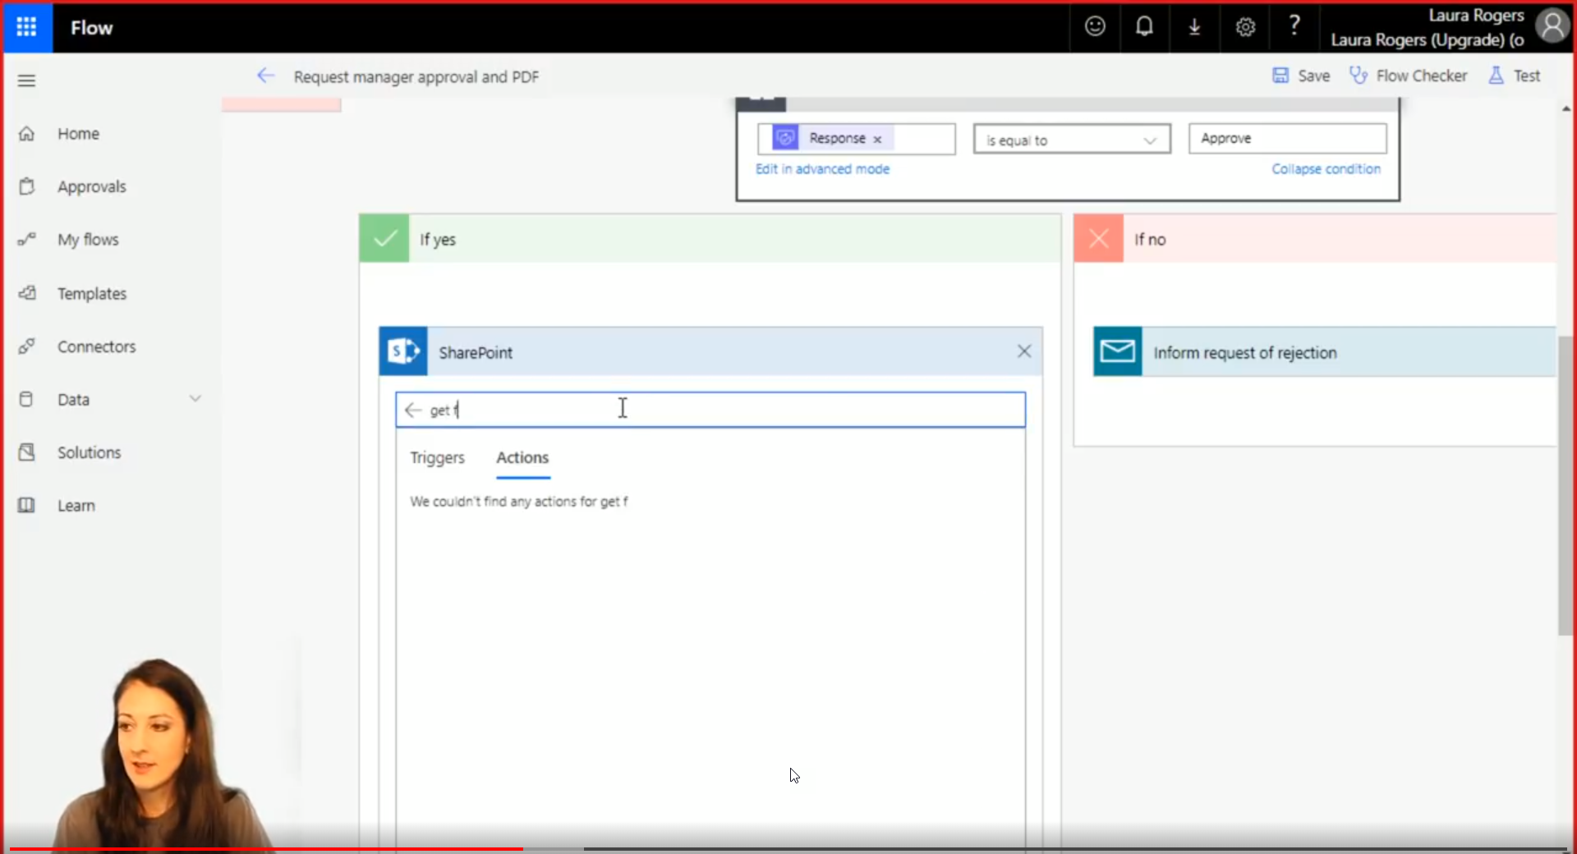This screenshot has height=854, width=1577.
Task: Switch to the Triggers tab
Action: coord(437,458)
